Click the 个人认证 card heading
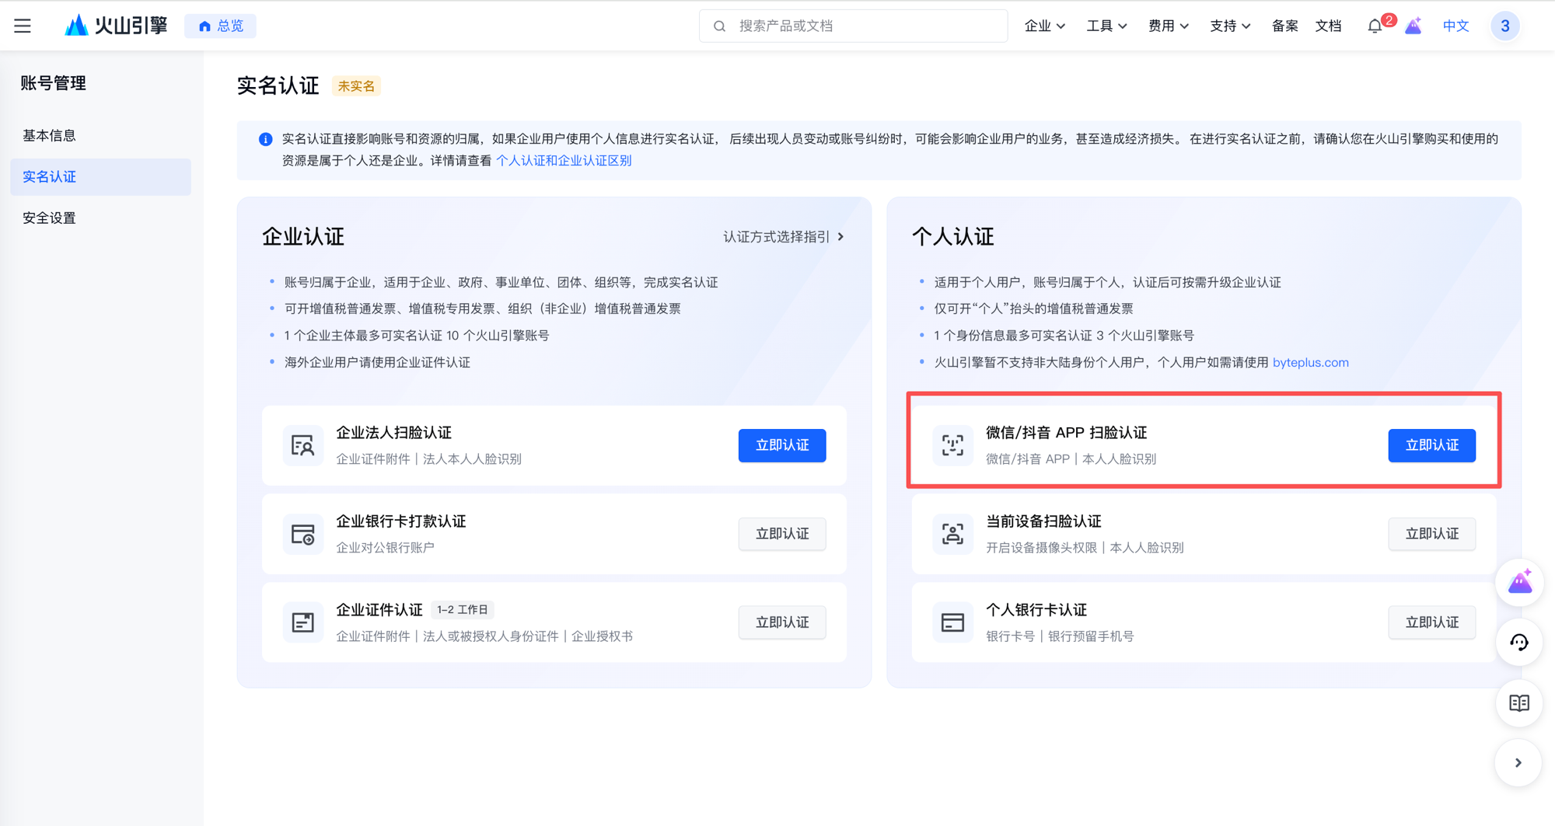 [x=953, y=237]
